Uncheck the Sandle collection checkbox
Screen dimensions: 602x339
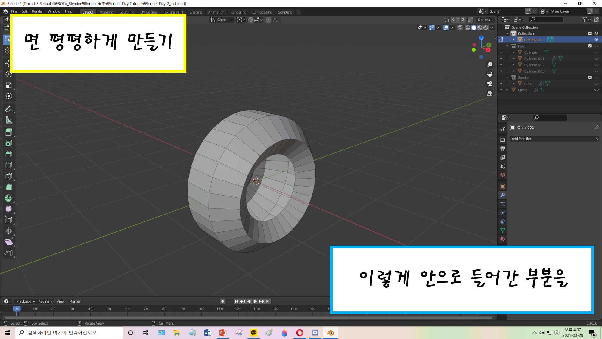(x=590, y=77)
